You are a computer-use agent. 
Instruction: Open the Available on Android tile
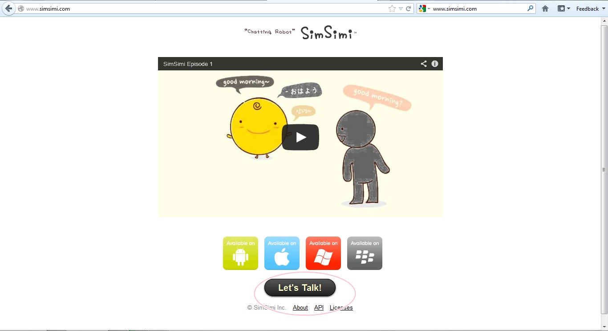click(x=240, y=253)
